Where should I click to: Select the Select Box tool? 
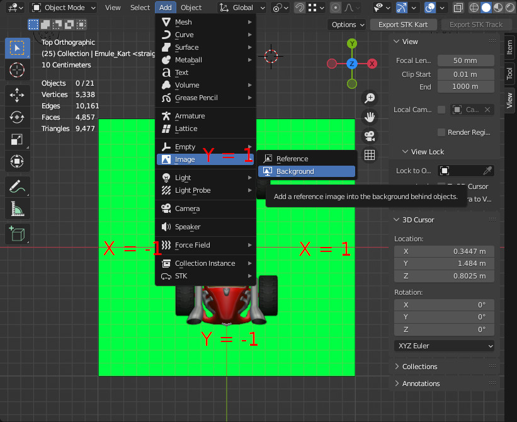(17, 48)
